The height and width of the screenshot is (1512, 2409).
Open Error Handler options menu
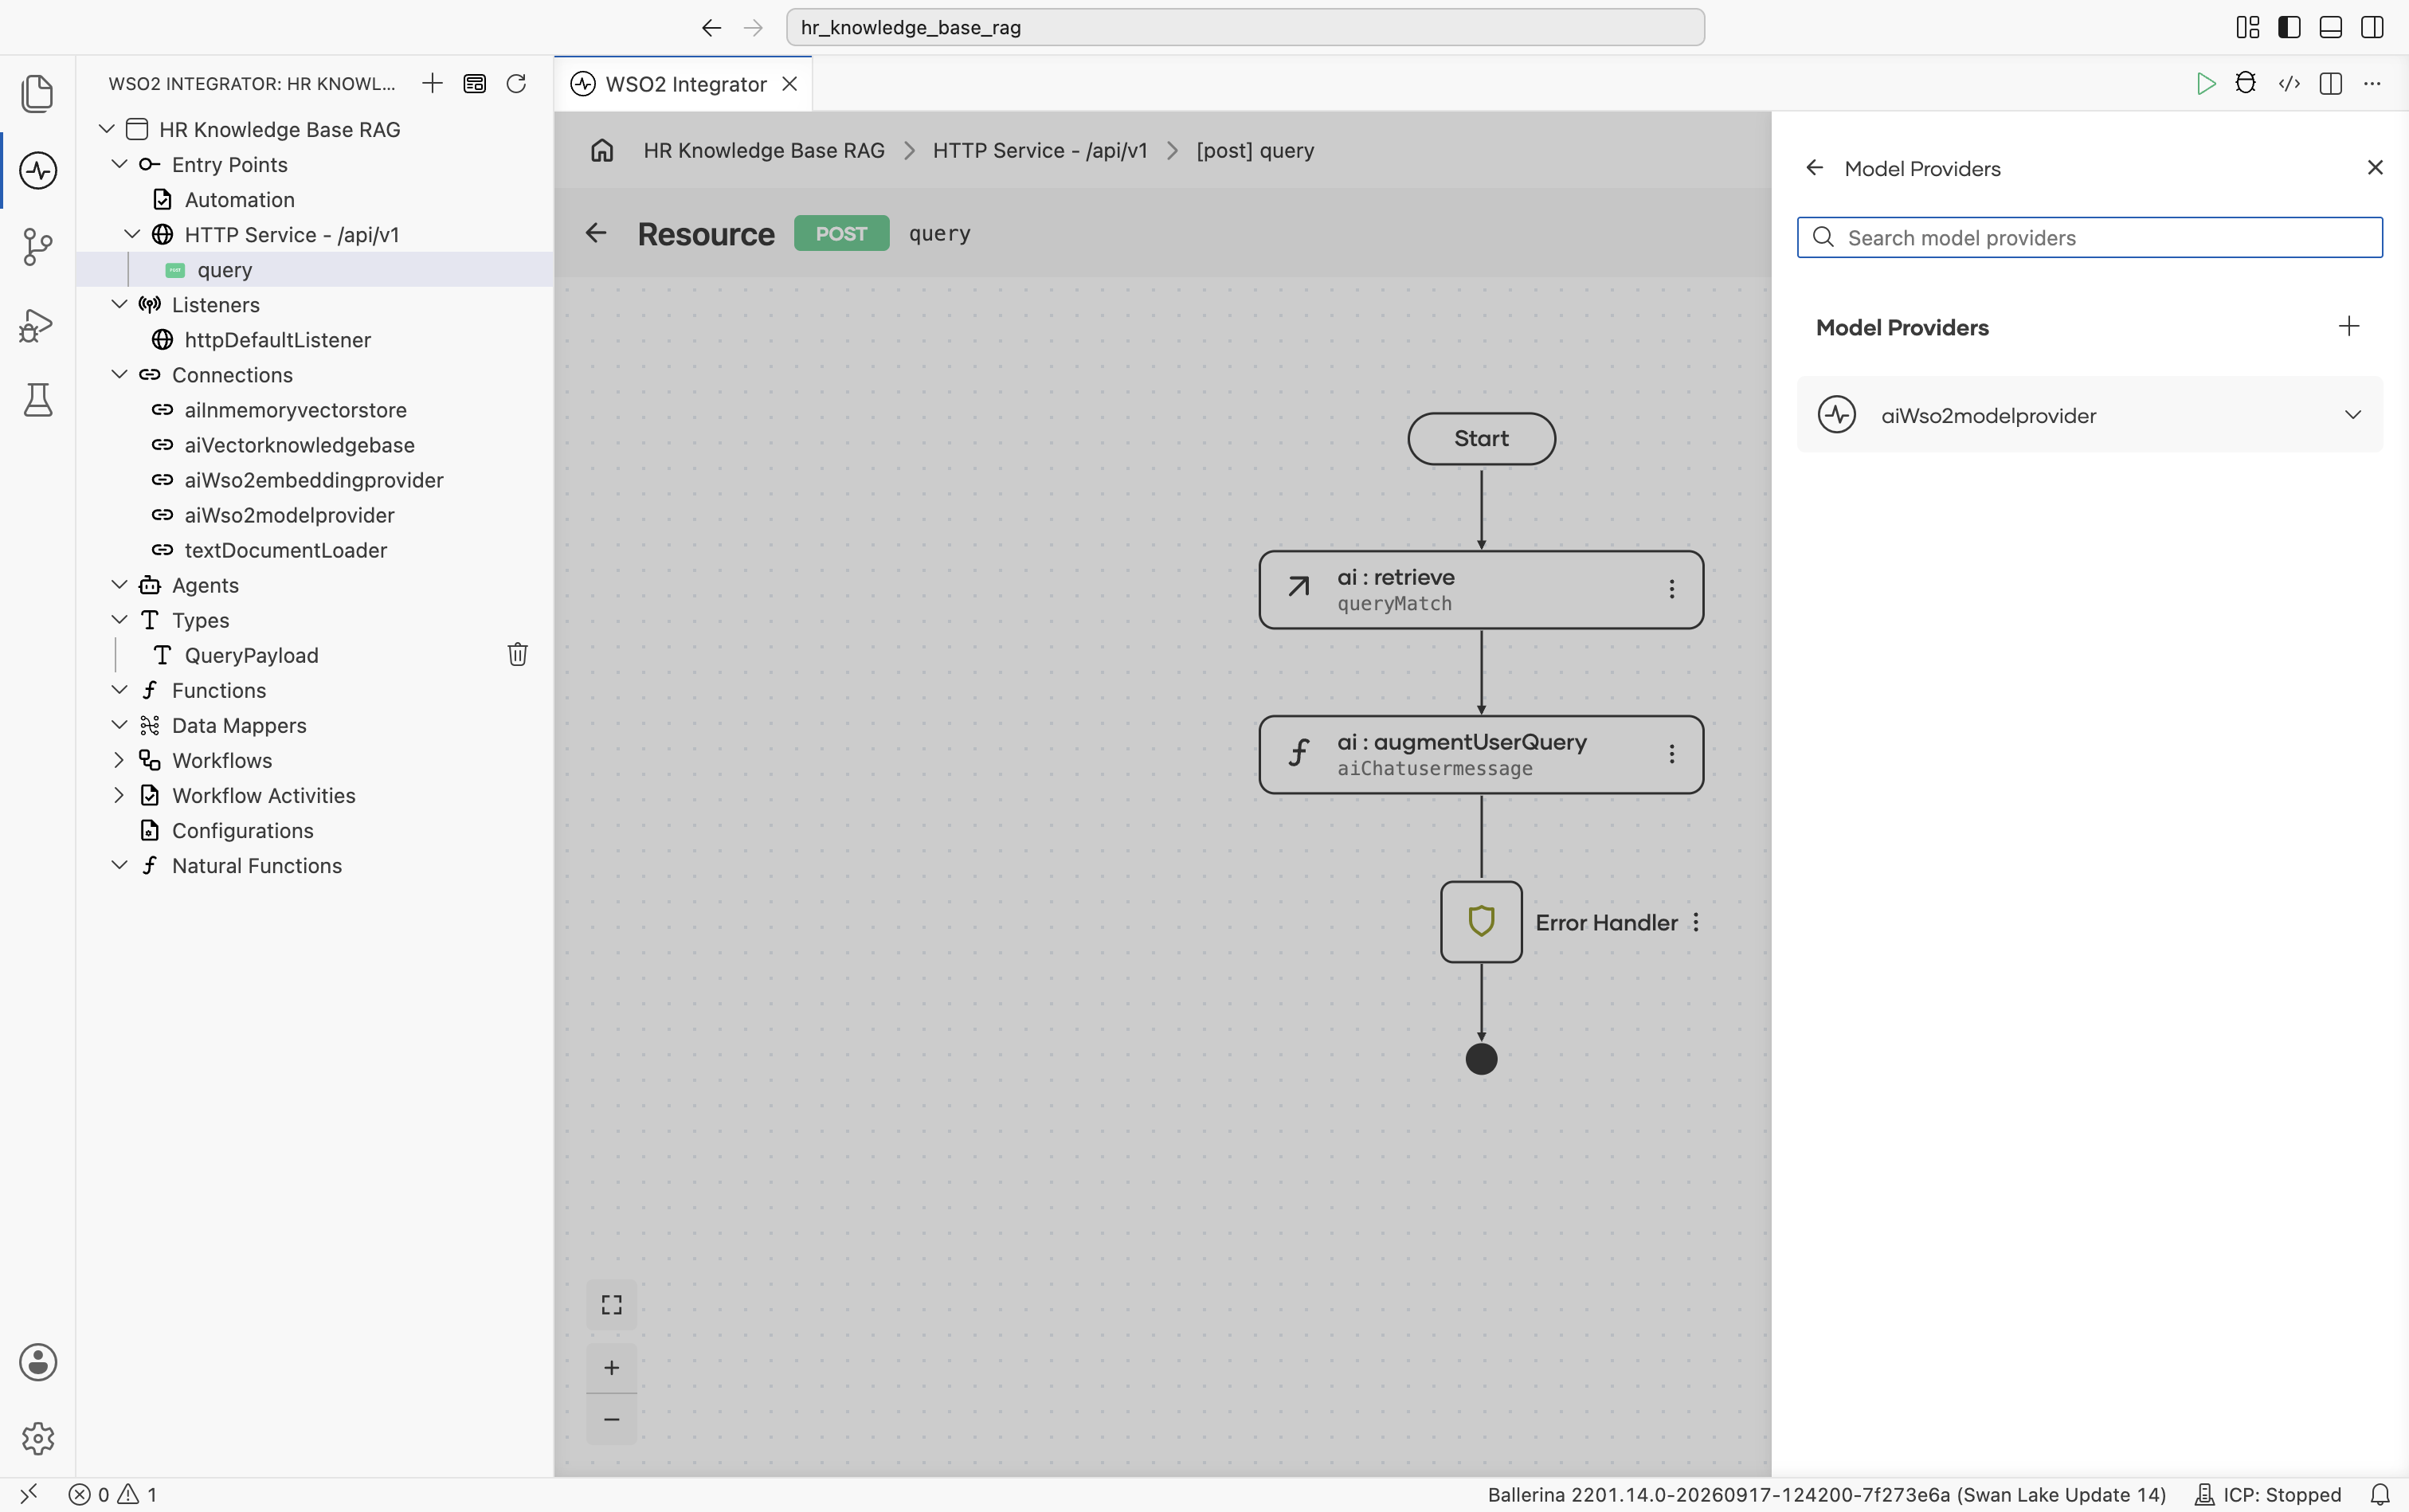[1696, 922]
